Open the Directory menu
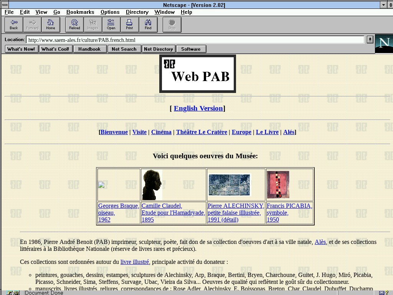The width and height of the screenshot is (393, 295). pos(137,12)
